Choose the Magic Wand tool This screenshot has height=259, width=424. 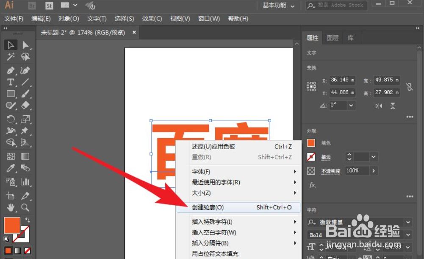[x=11, y=56]
